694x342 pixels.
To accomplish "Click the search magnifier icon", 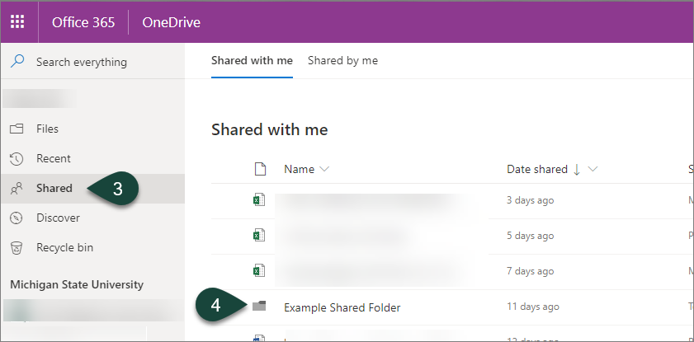I will tap(17, 62).
